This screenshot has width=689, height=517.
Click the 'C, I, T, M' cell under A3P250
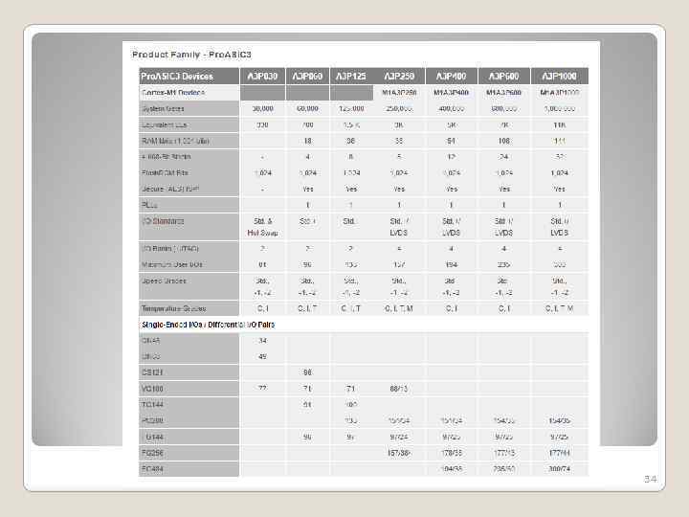398,308
